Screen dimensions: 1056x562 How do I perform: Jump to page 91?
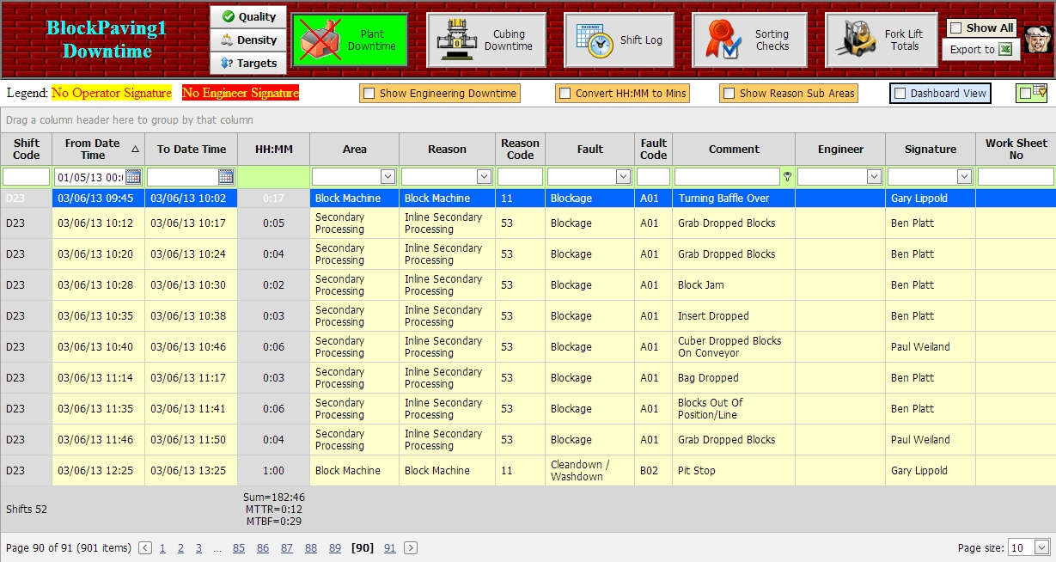(x=390, y=548)
